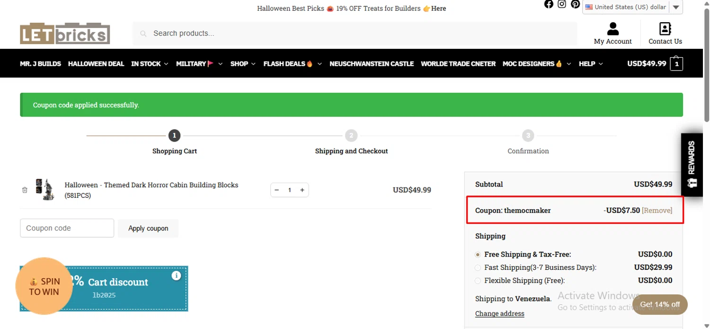Decrease quantity with minus button
710x329 pixels.
(x=277, y=190)
